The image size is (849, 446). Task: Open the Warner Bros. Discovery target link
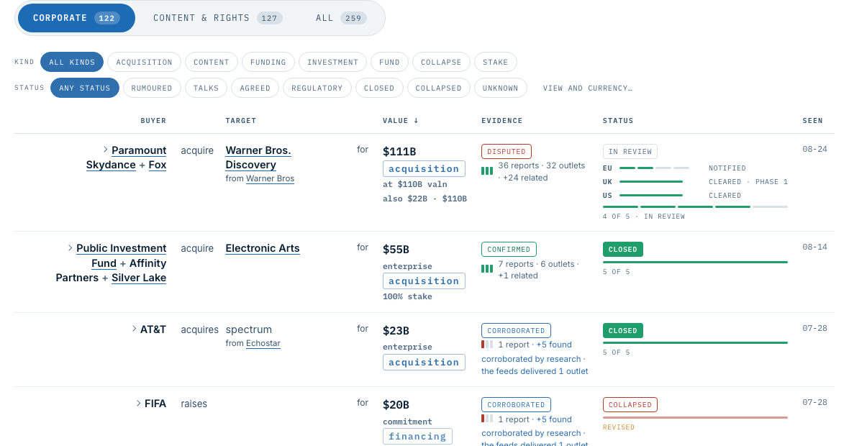tap(258, 158)
